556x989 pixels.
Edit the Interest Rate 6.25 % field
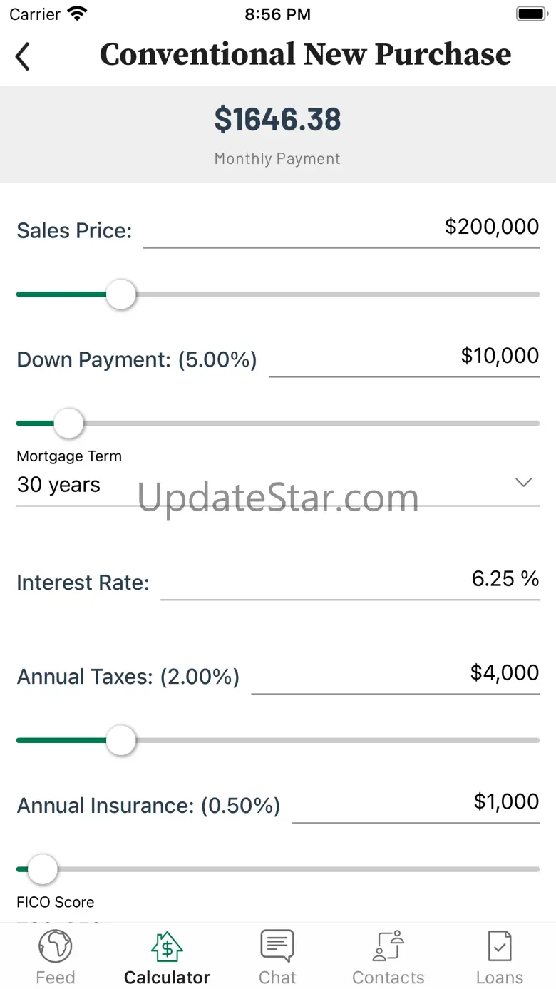pos(349,579)
